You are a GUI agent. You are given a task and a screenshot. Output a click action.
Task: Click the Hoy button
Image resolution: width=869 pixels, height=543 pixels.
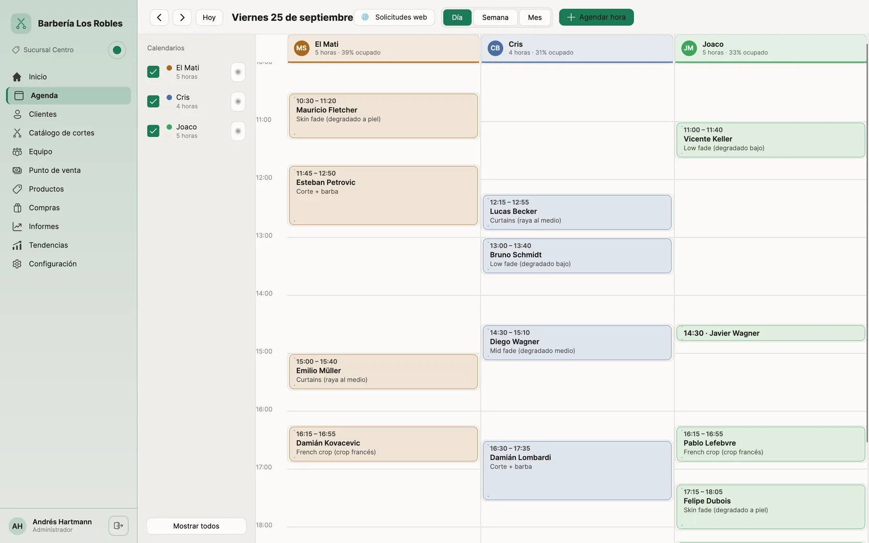[209, 17]
